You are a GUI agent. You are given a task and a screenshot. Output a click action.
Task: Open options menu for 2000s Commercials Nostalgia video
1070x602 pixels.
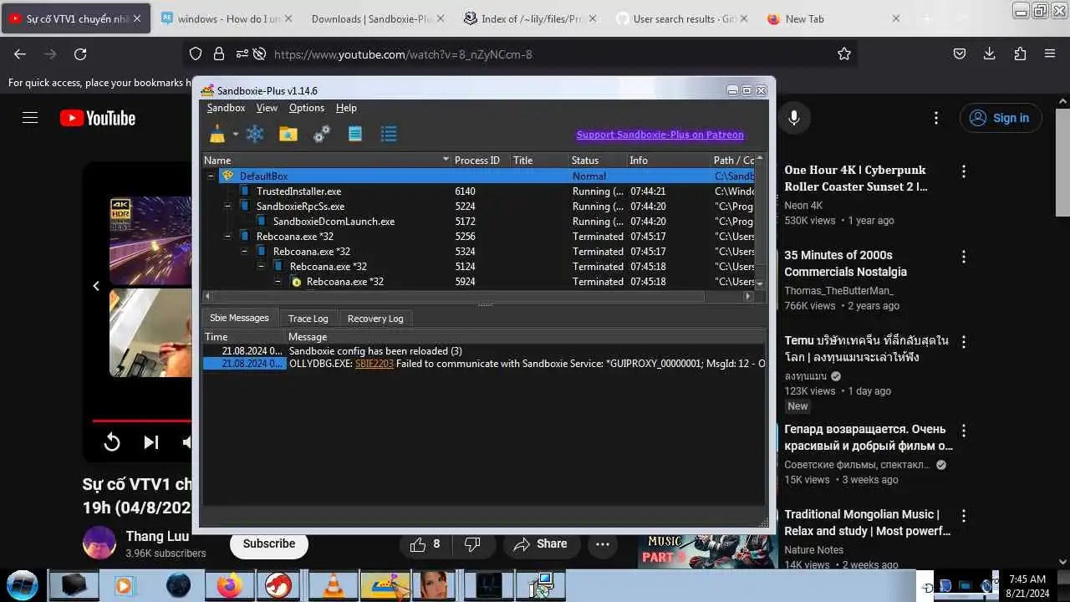tap(964, 257)
